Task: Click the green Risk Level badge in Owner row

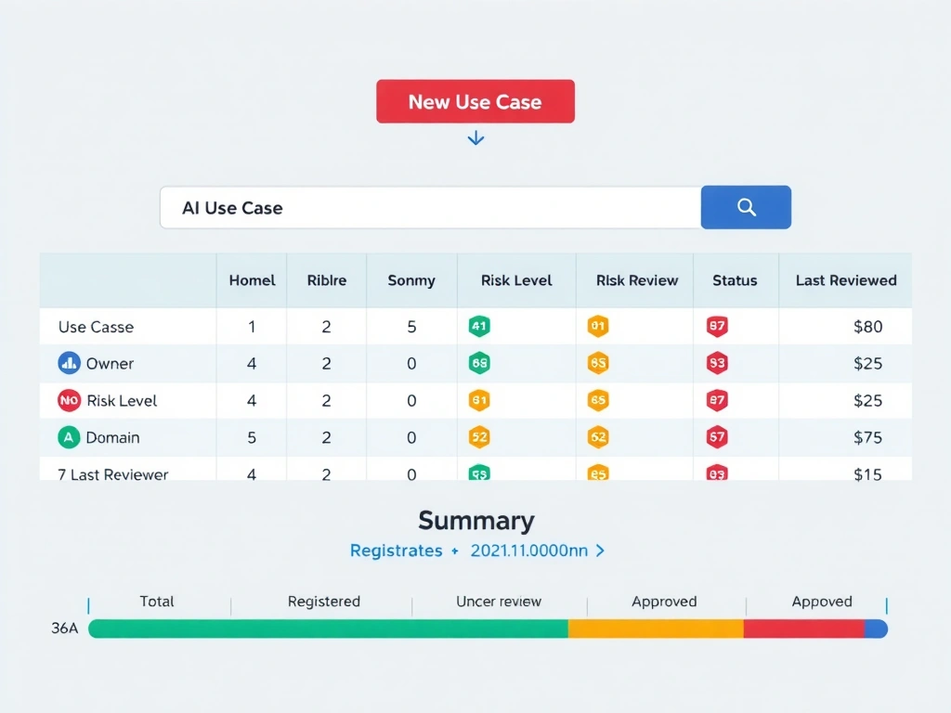Action: [479, 363]
